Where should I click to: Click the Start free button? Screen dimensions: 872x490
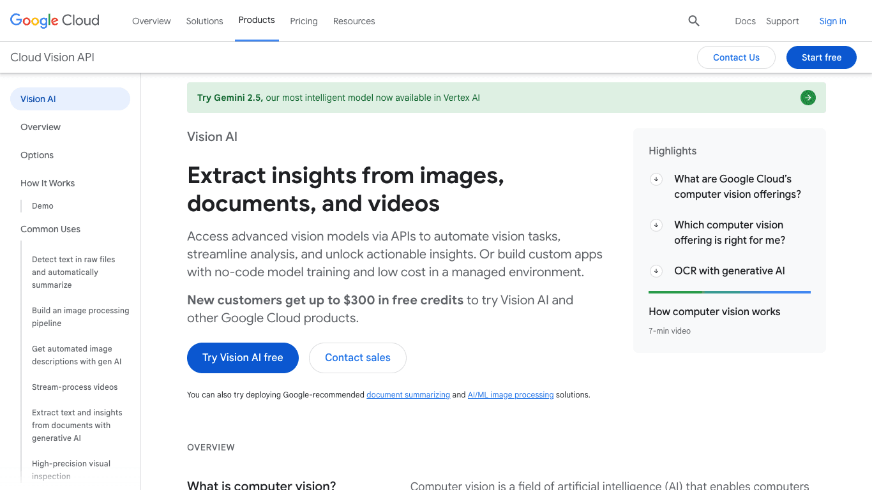822,57
